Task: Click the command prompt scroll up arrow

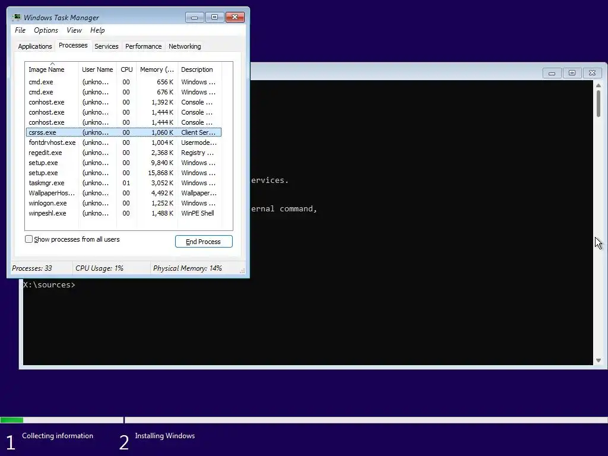Action: click(598, 85)
